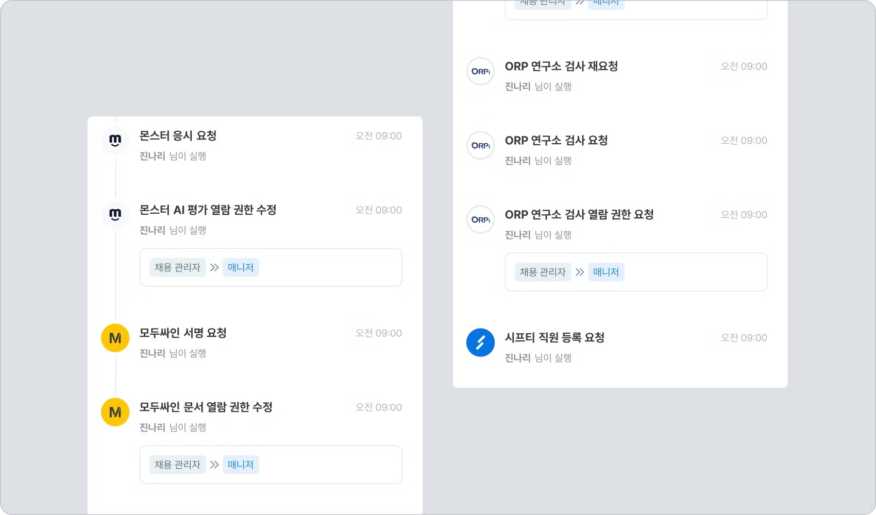Open the 모두싸인 서명 요청 entry title
This screenshot has height=515, width=876.
[183, 333]
